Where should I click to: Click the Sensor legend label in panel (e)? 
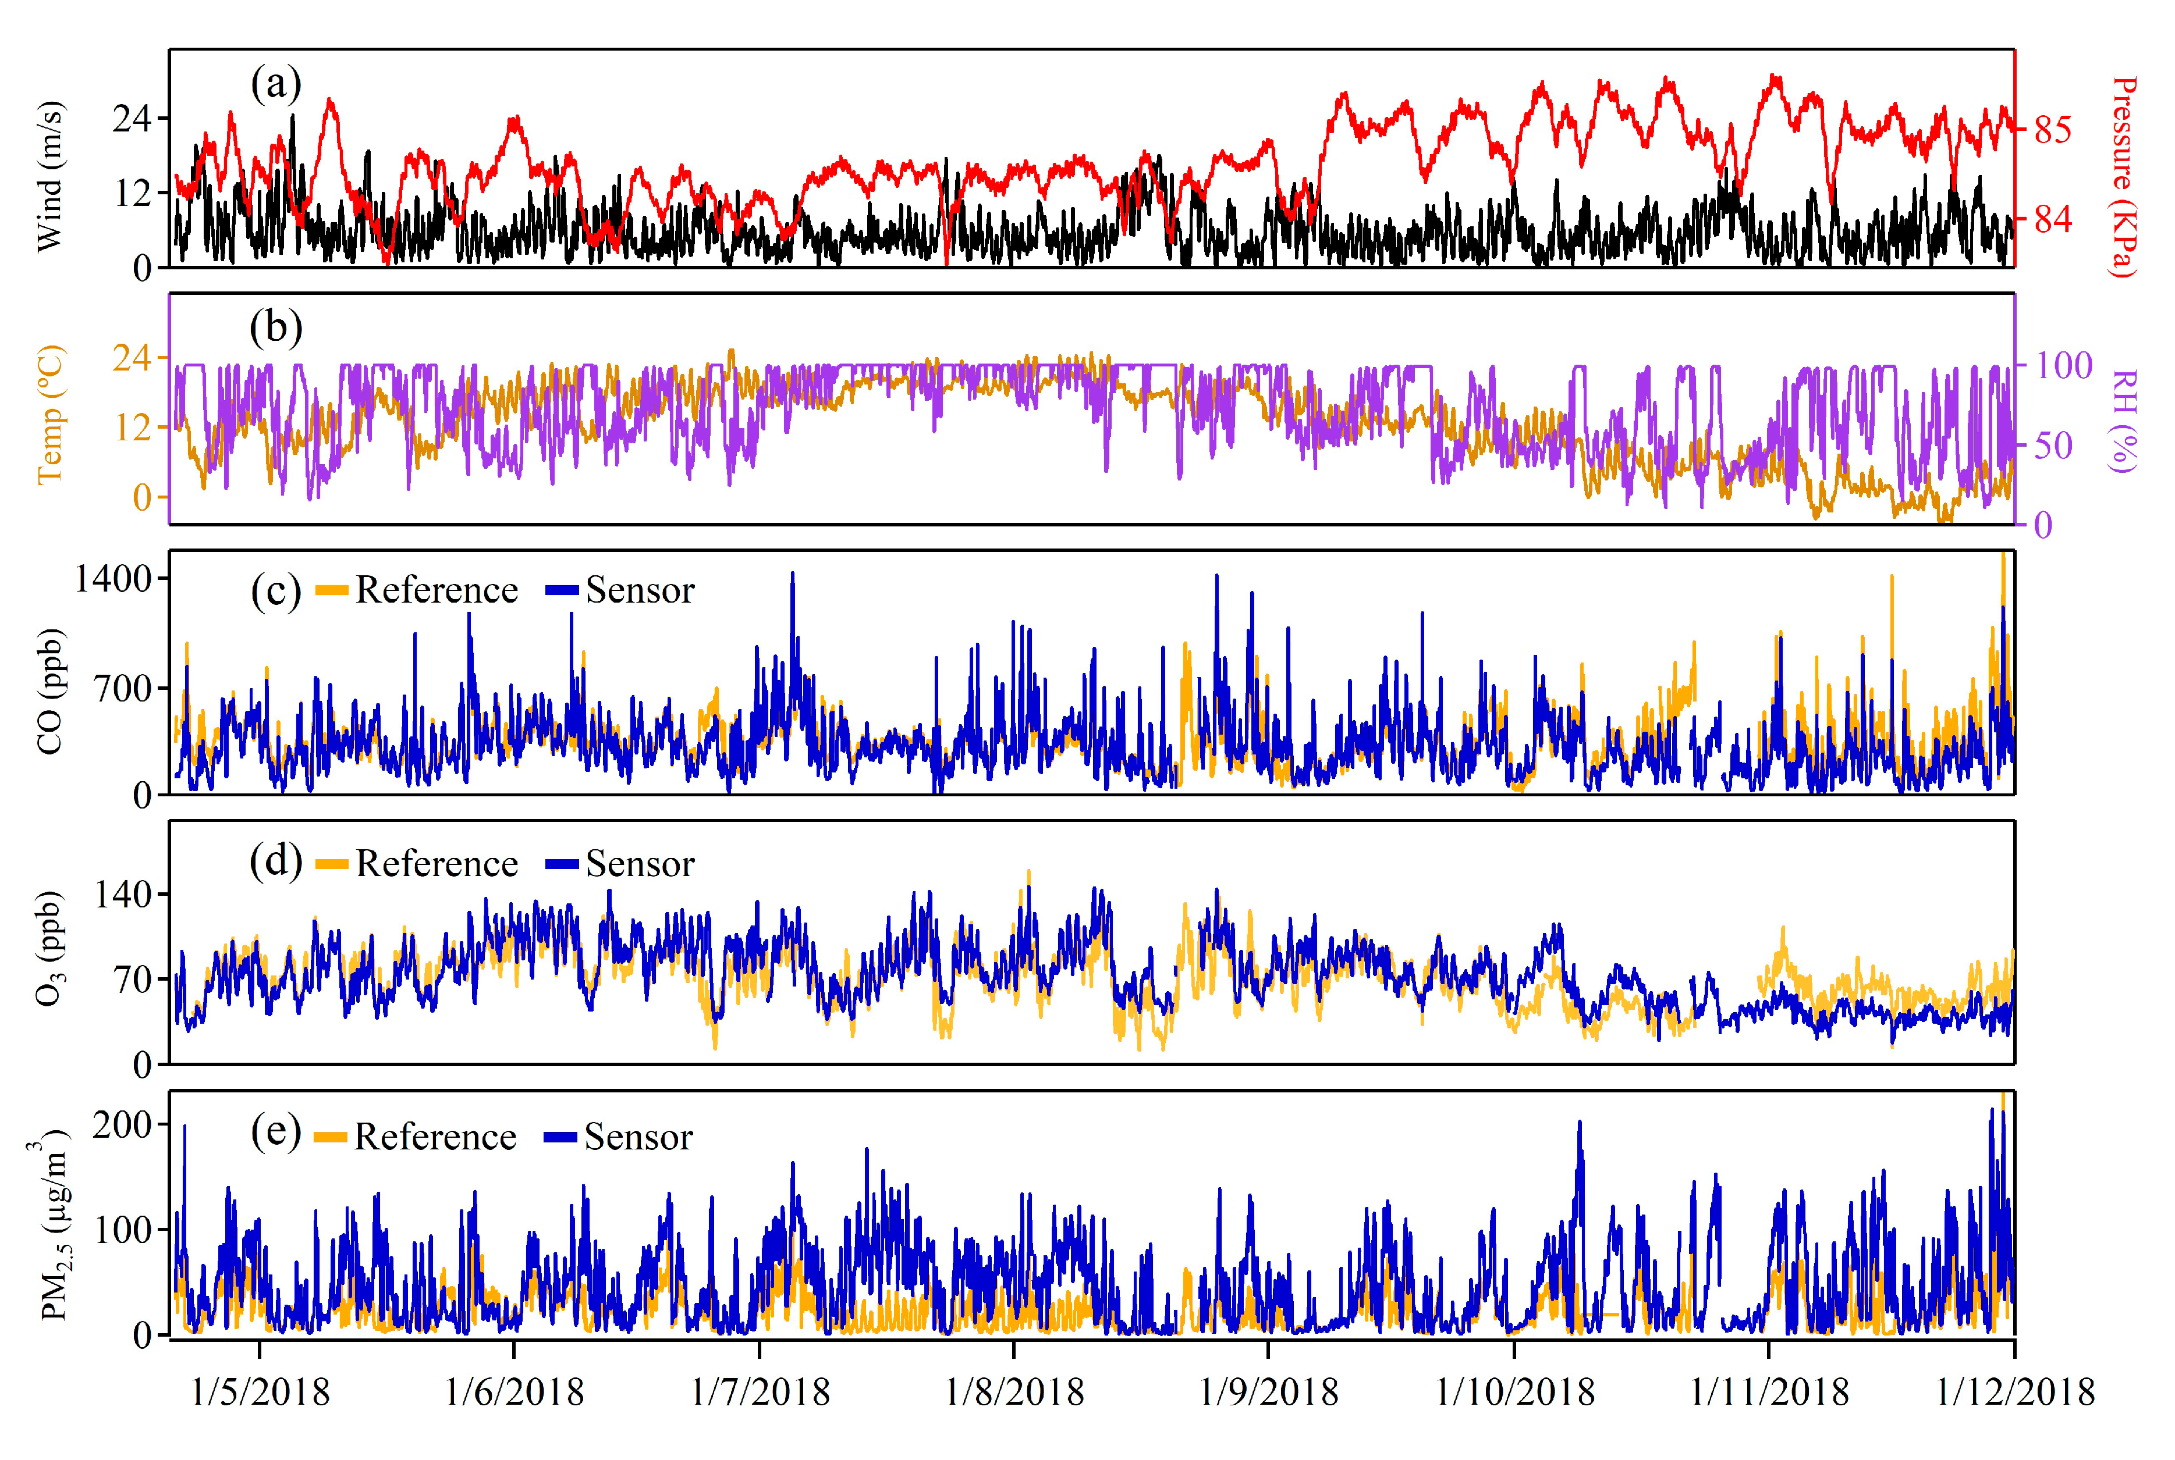tap(639, 1137)
